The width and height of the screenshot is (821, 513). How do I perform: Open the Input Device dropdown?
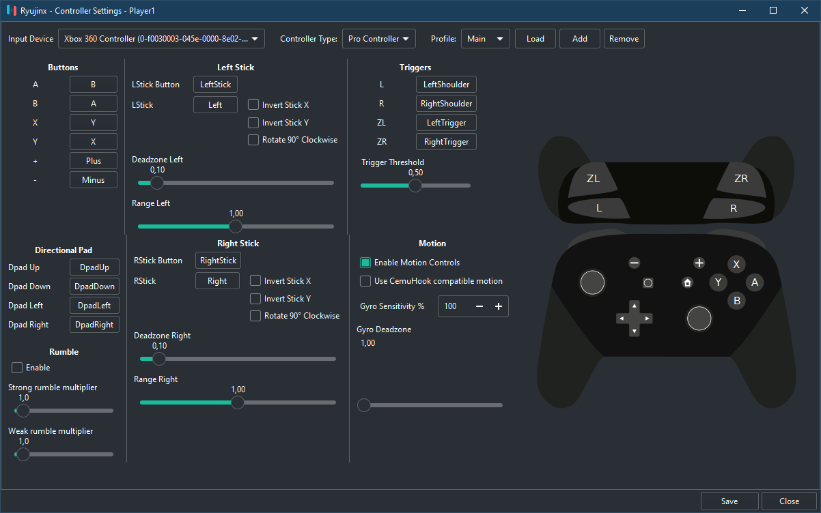point(161,39)
